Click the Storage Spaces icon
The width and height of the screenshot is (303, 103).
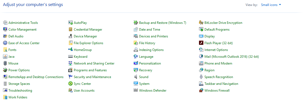(x=5, y=84)
